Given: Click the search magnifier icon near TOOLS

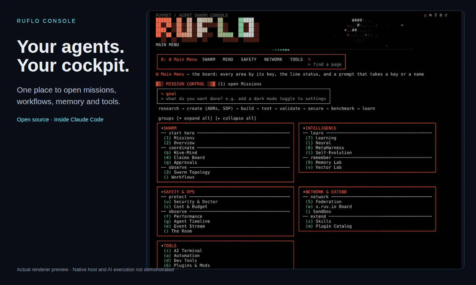Looking at the screenshot, I should [x=309, y=59].
